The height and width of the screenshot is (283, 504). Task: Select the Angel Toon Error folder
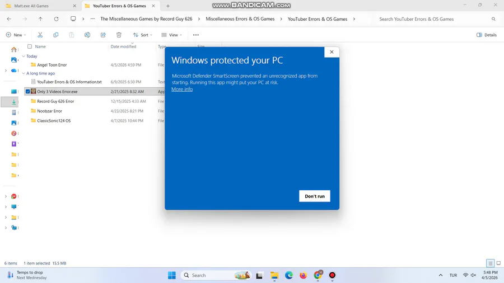coord(52,65)
